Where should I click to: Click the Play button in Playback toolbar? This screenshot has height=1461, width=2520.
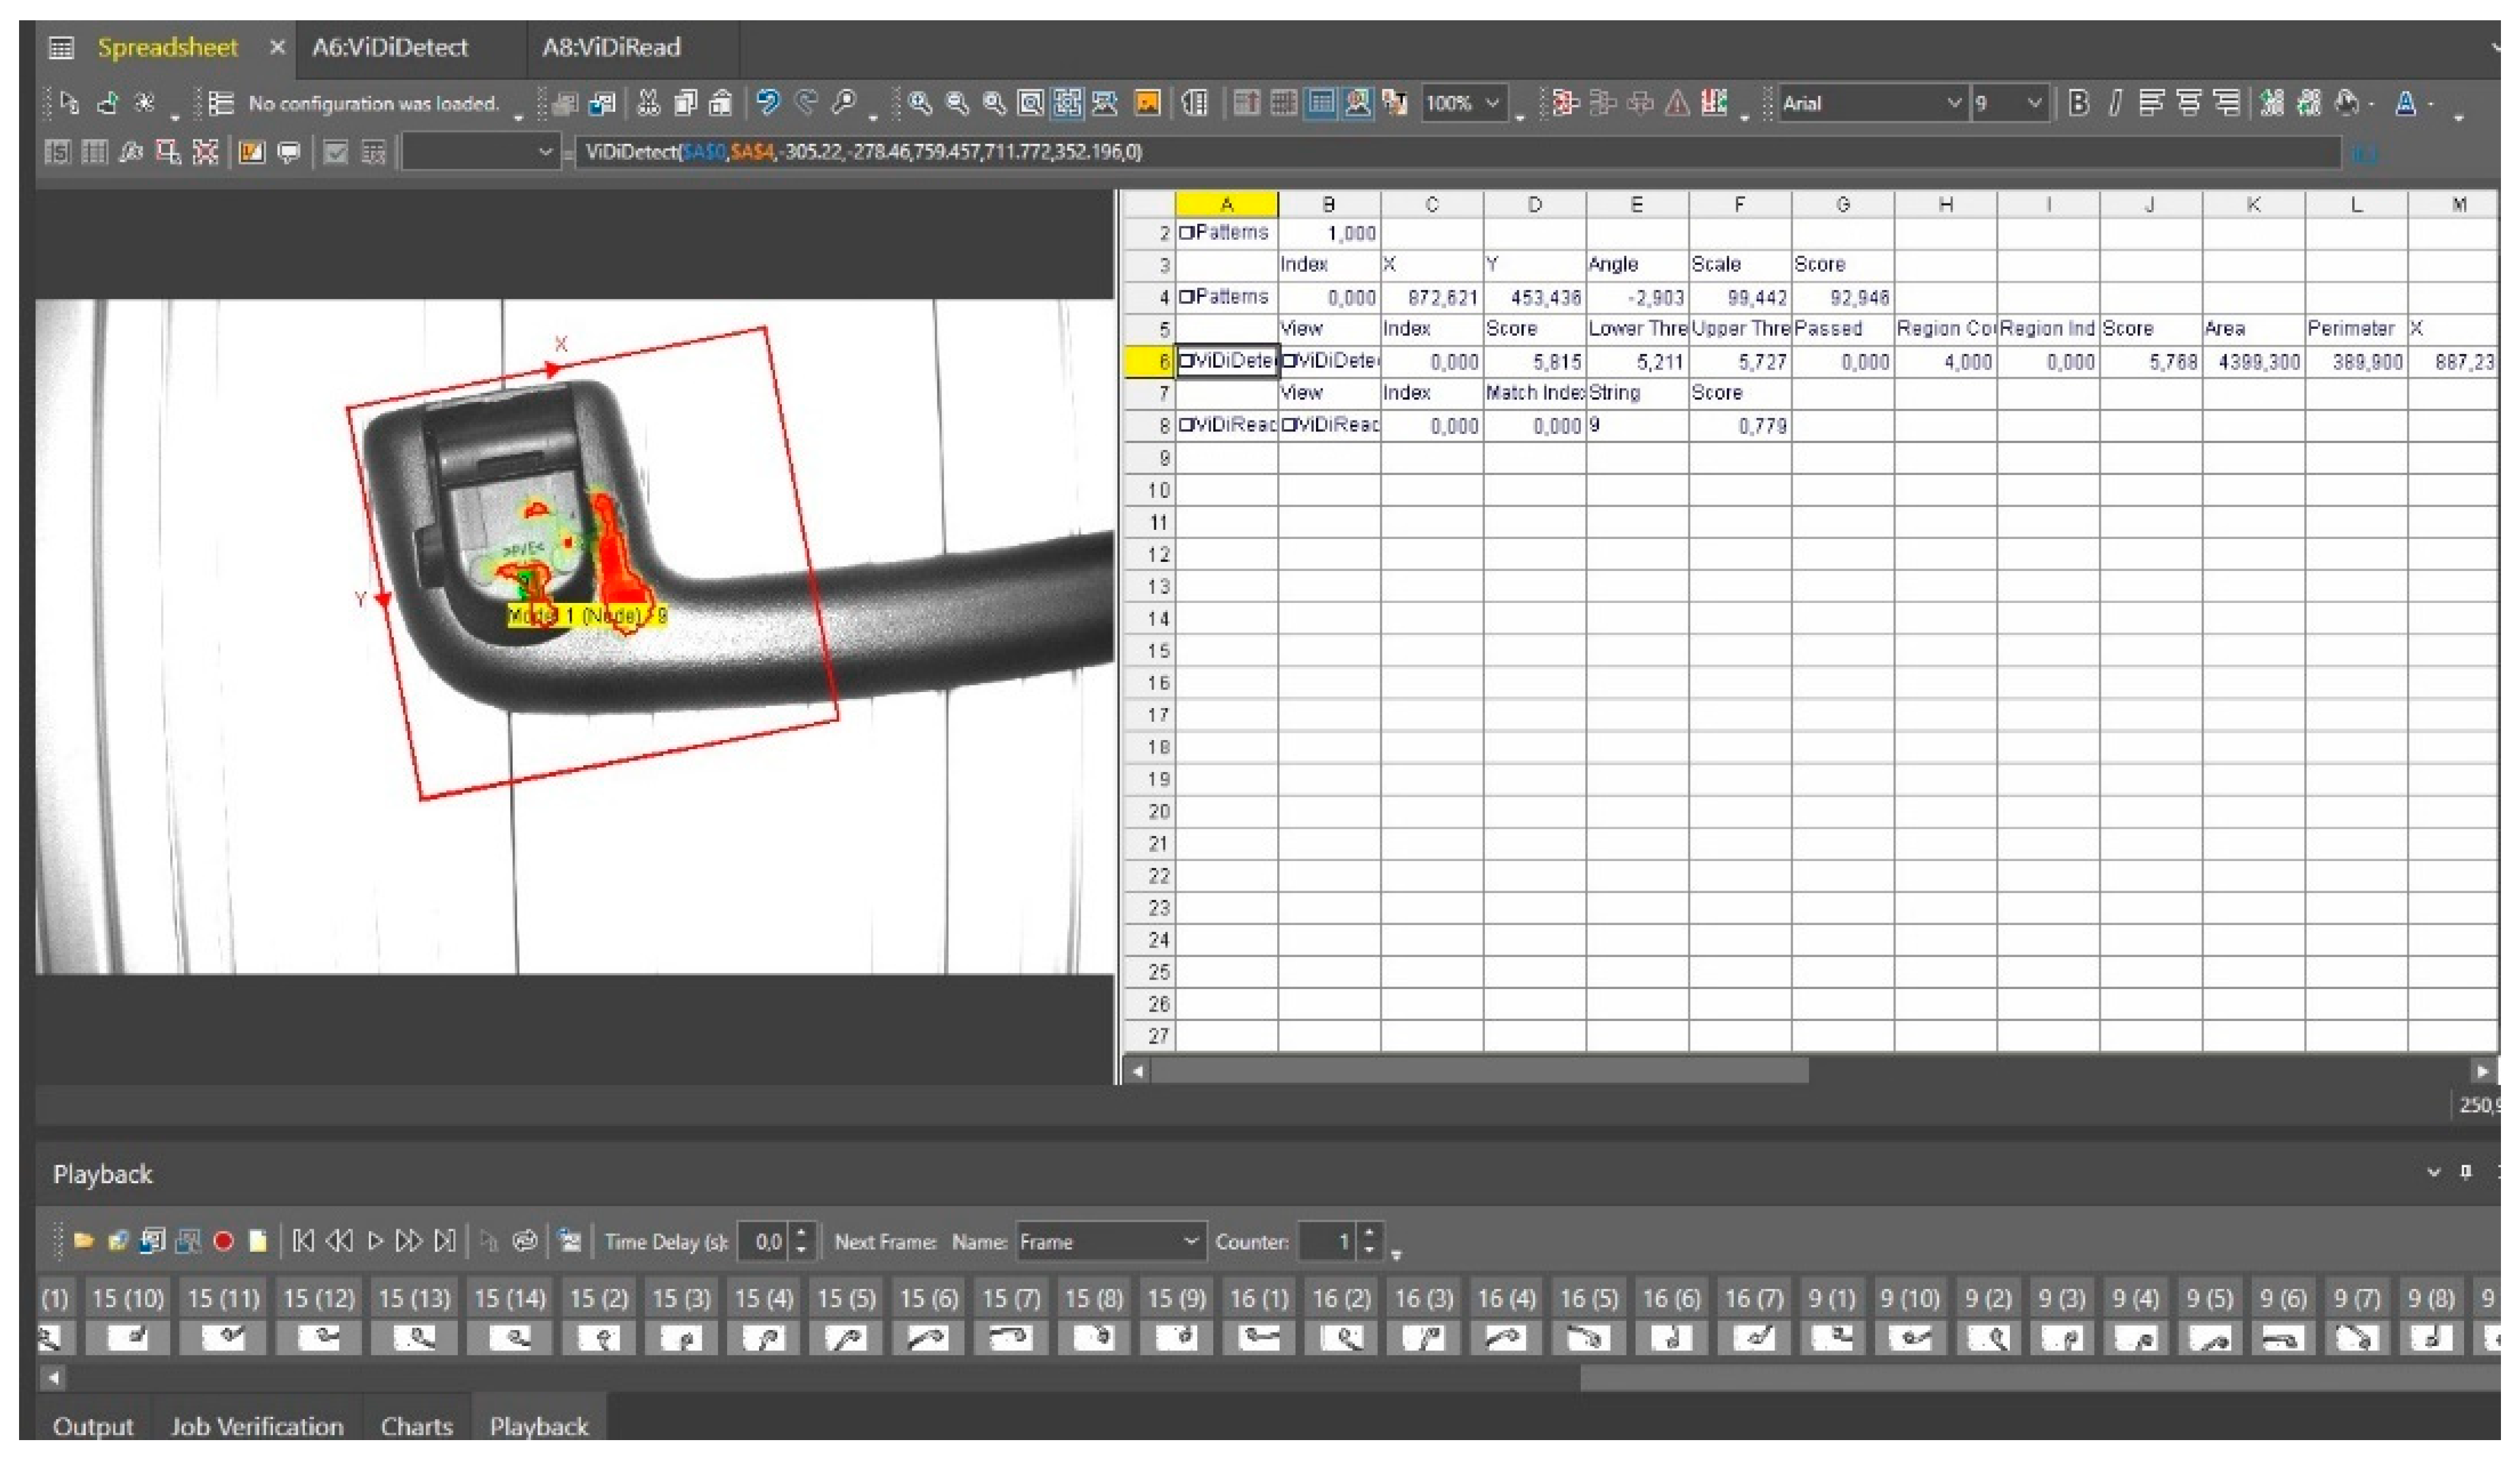coord(375,1241)
